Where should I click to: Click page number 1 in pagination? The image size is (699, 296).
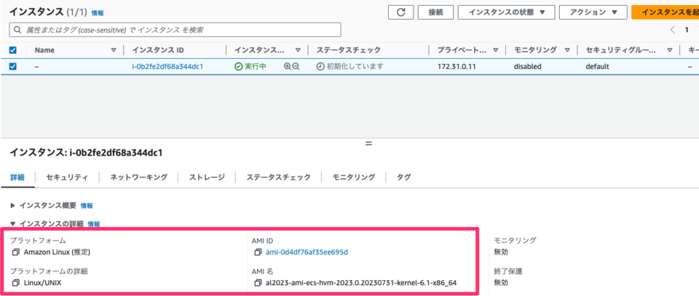(687, 30)
